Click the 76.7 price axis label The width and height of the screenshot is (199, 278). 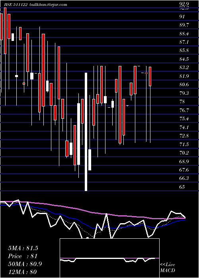point(184,110)
